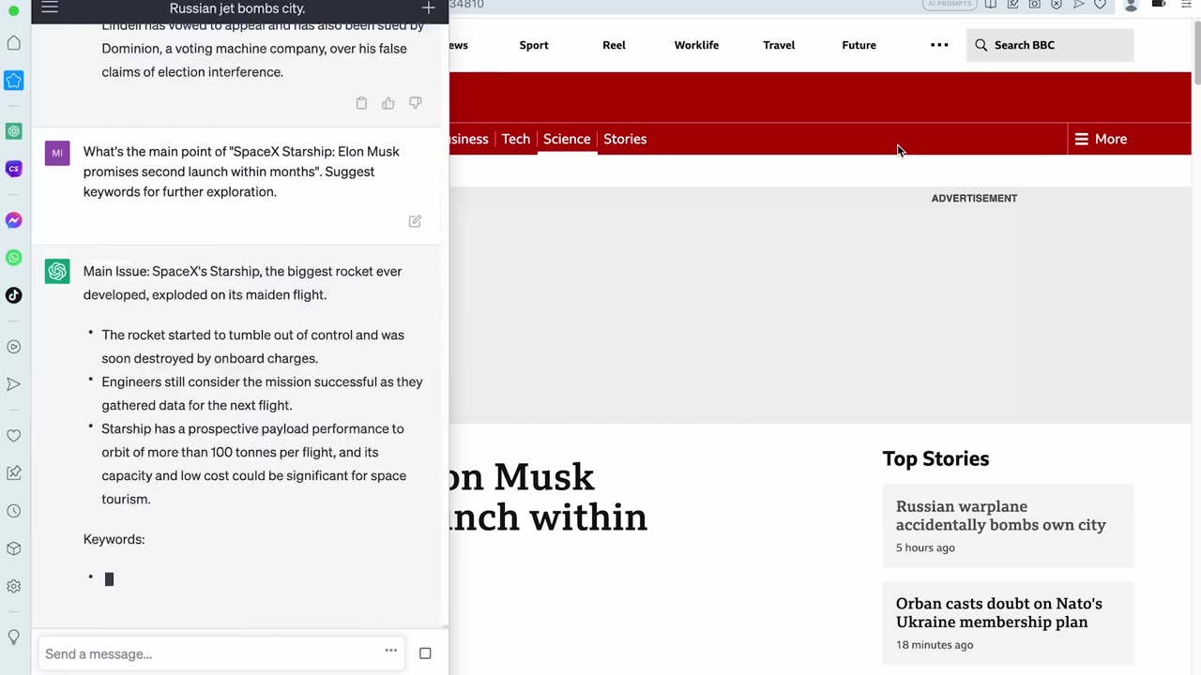Open BBC Reel navigation link
The image size is (1201, 675).
(614, 45)
